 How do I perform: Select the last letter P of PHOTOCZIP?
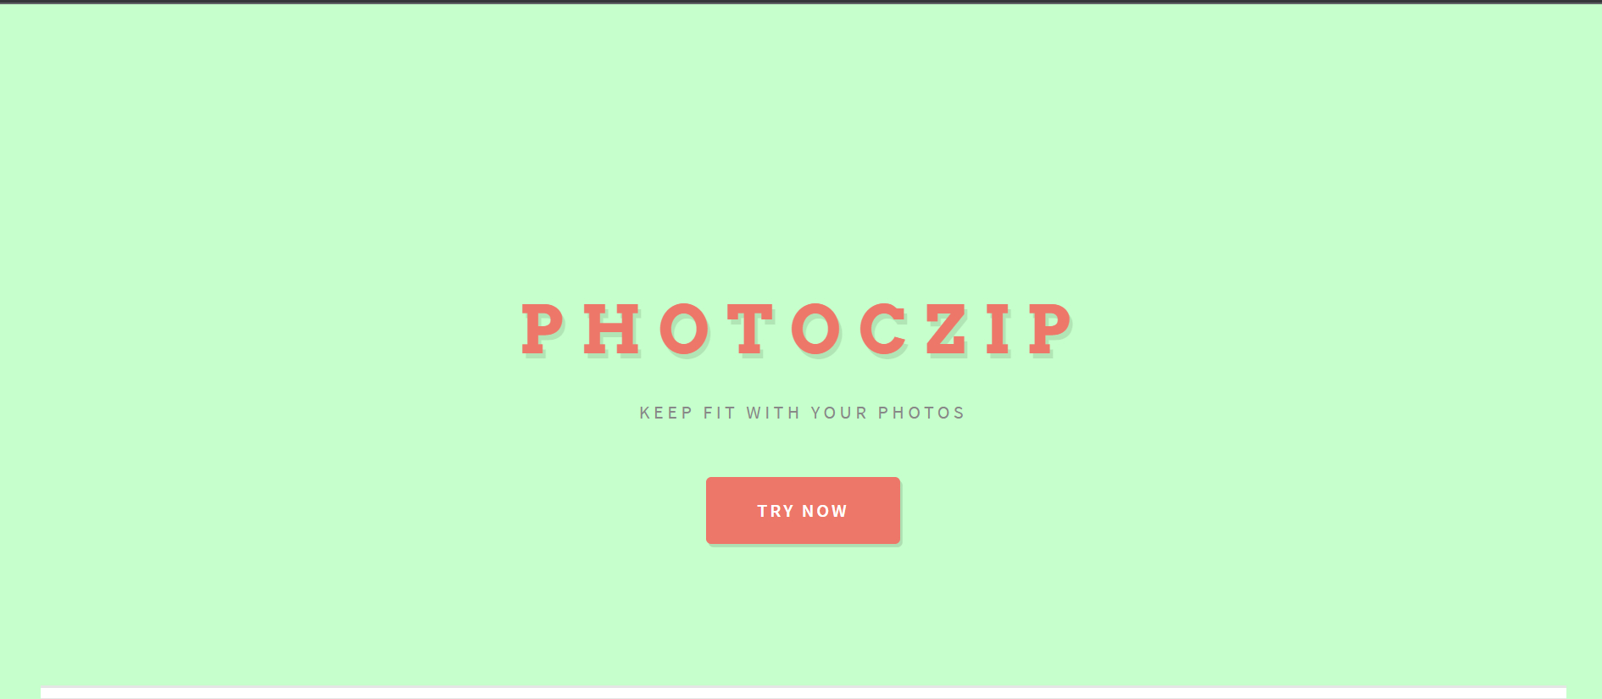coord(1051,329)
